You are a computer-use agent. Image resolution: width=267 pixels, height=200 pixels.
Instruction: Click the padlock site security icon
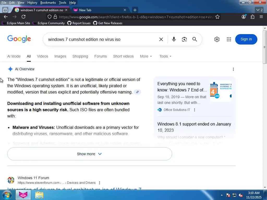pyautogui.click(x=55, y=17)
